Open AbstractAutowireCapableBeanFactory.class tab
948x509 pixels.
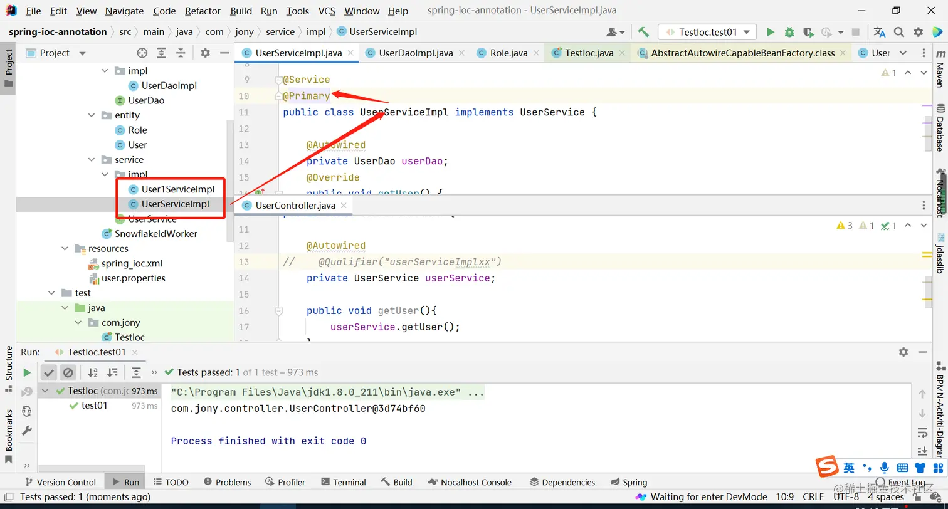[743, 53]
